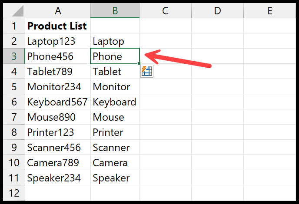Click the Speaker cell in column B

point(115,178)
